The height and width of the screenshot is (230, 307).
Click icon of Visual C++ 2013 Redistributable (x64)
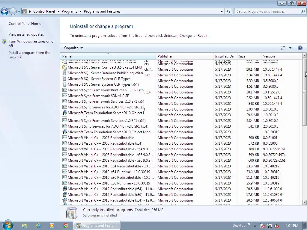pyautogui.click(x=65, y=200)
